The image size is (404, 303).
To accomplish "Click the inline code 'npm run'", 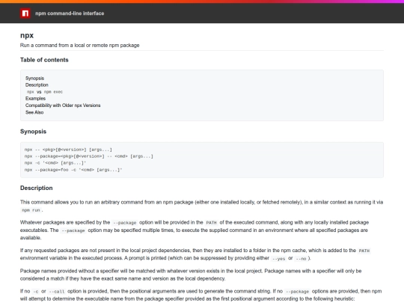I will coord(31,210).
